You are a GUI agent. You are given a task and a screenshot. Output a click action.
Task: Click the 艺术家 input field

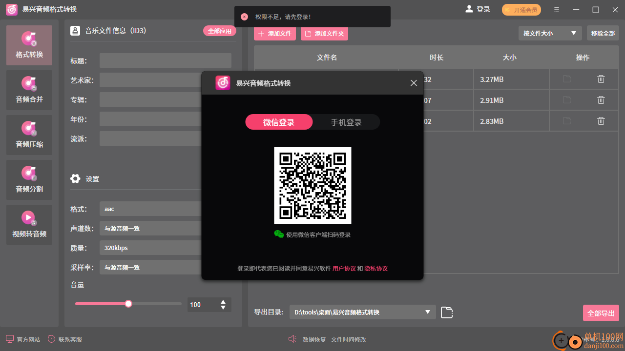[x=166, y=80]
